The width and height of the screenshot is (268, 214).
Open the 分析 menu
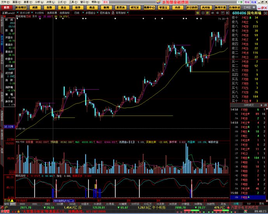pyautogui.click(x=39, y=2)
